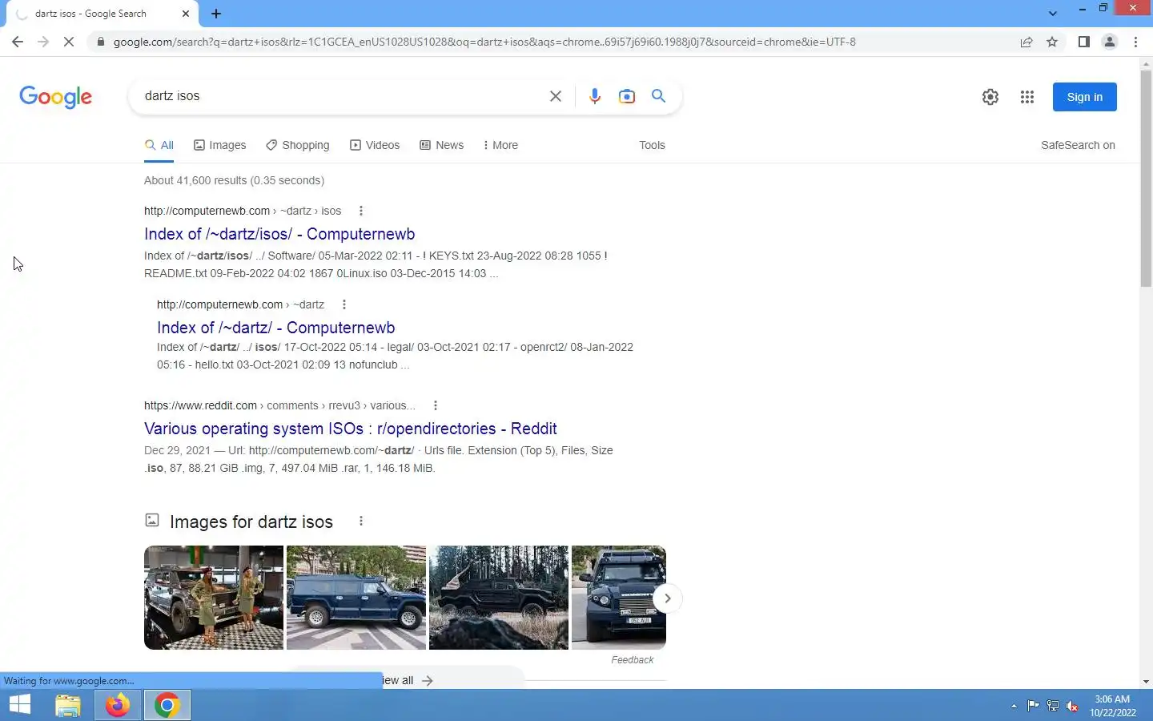Stop page loading button
Screen dimensions: 1153x721
click(69, 42)
